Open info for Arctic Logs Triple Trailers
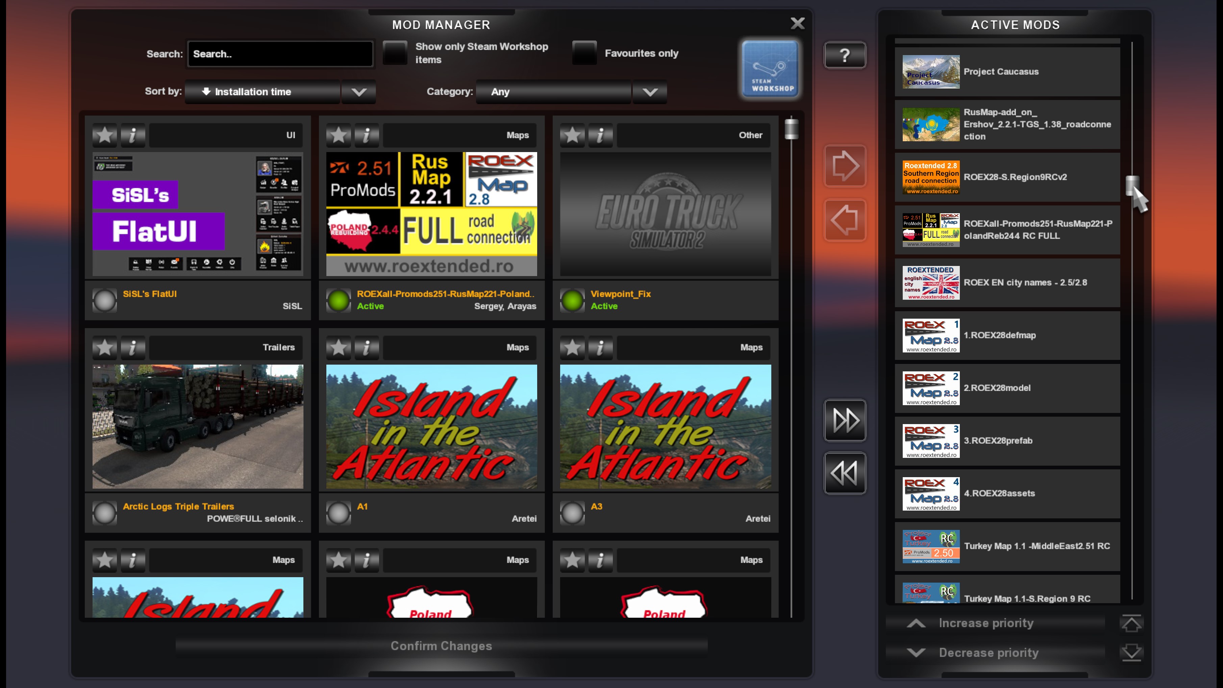The width and height of the screenshot is (1223, 688). tap(133, 348)
